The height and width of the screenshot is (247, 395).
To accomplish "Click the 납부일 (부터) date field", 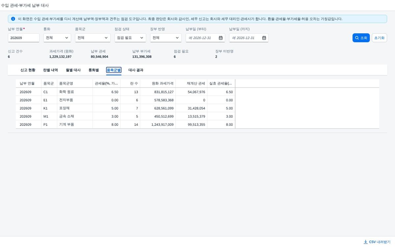I will pyautogui.click(x=205, y=38).
